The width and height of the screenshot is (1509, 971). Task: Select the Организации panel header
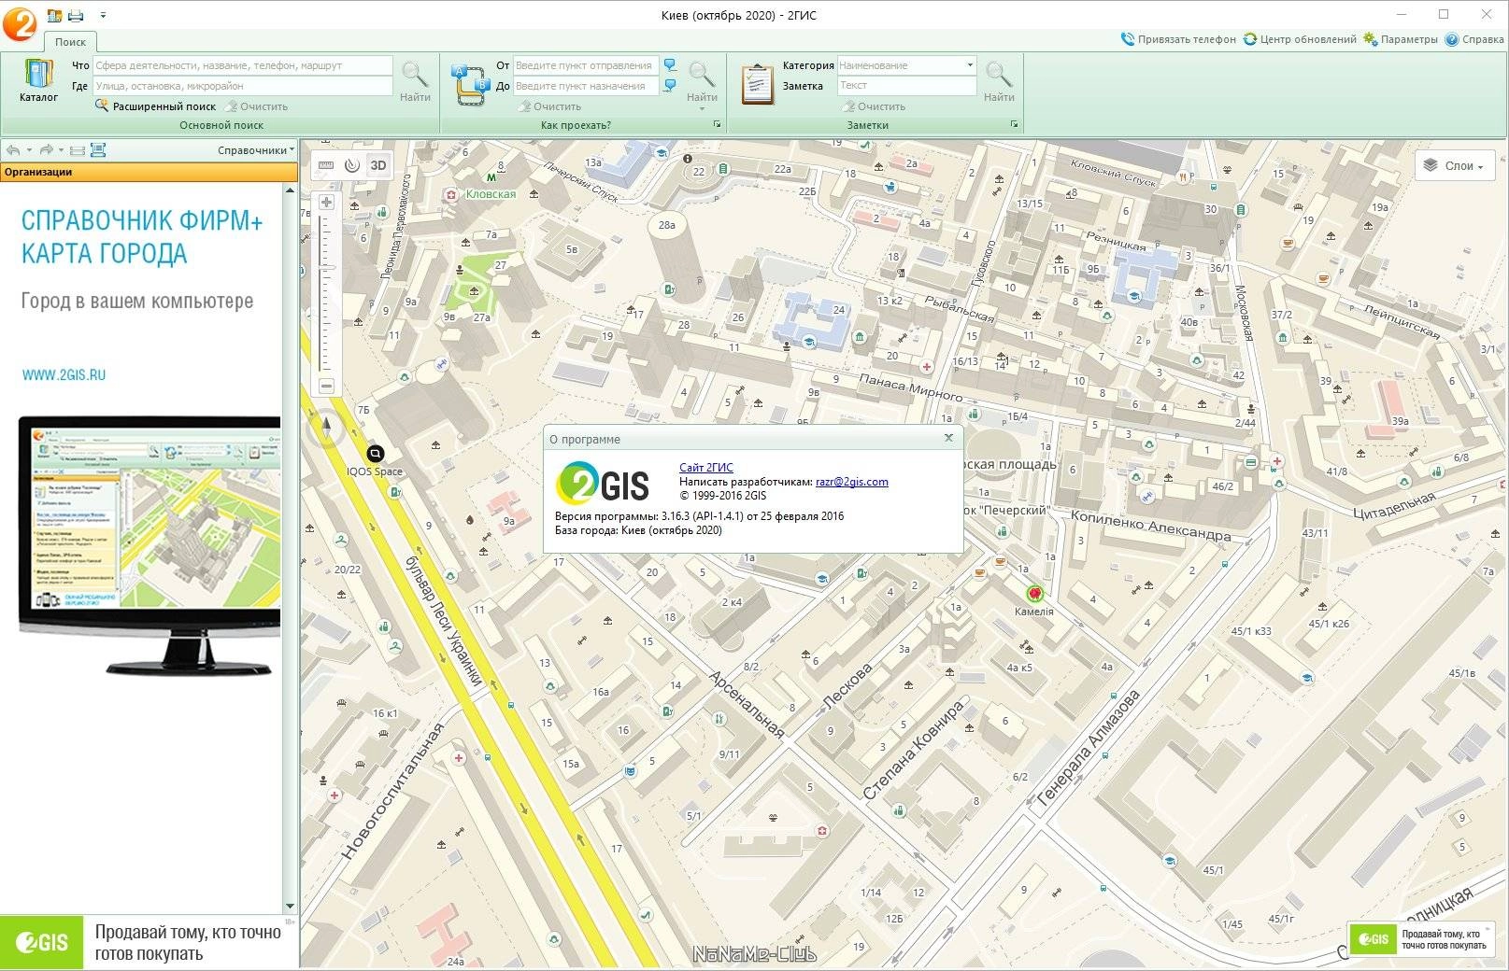149,172
